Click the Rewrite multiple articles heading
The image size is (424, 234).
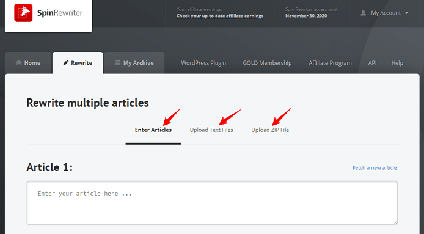pyautogui.click(x=87, y=103)
